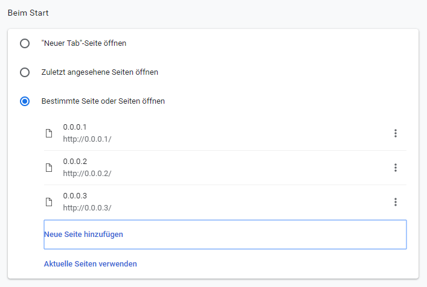Open the three-dot menu for 0.0.0.1

click(396, 133)
